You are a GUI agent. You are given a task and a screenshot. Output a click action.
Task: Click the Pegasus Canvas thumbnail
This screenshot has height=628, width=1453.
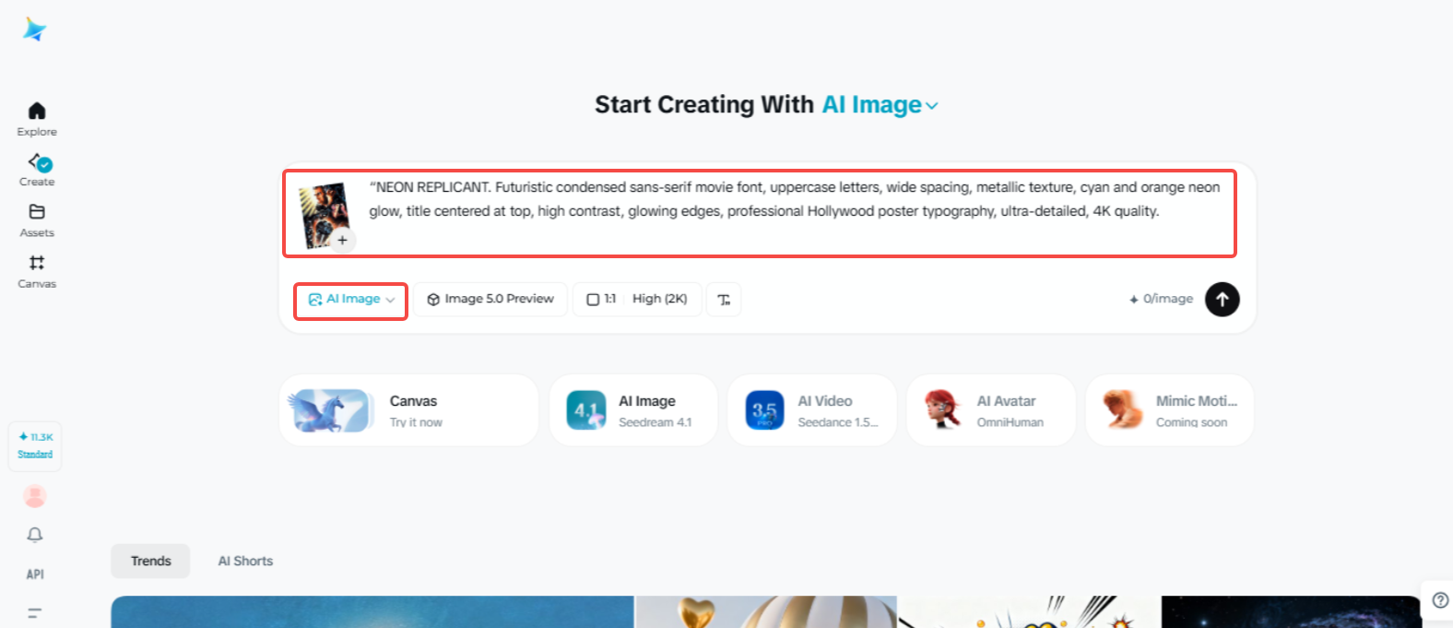tap(331, 410)
